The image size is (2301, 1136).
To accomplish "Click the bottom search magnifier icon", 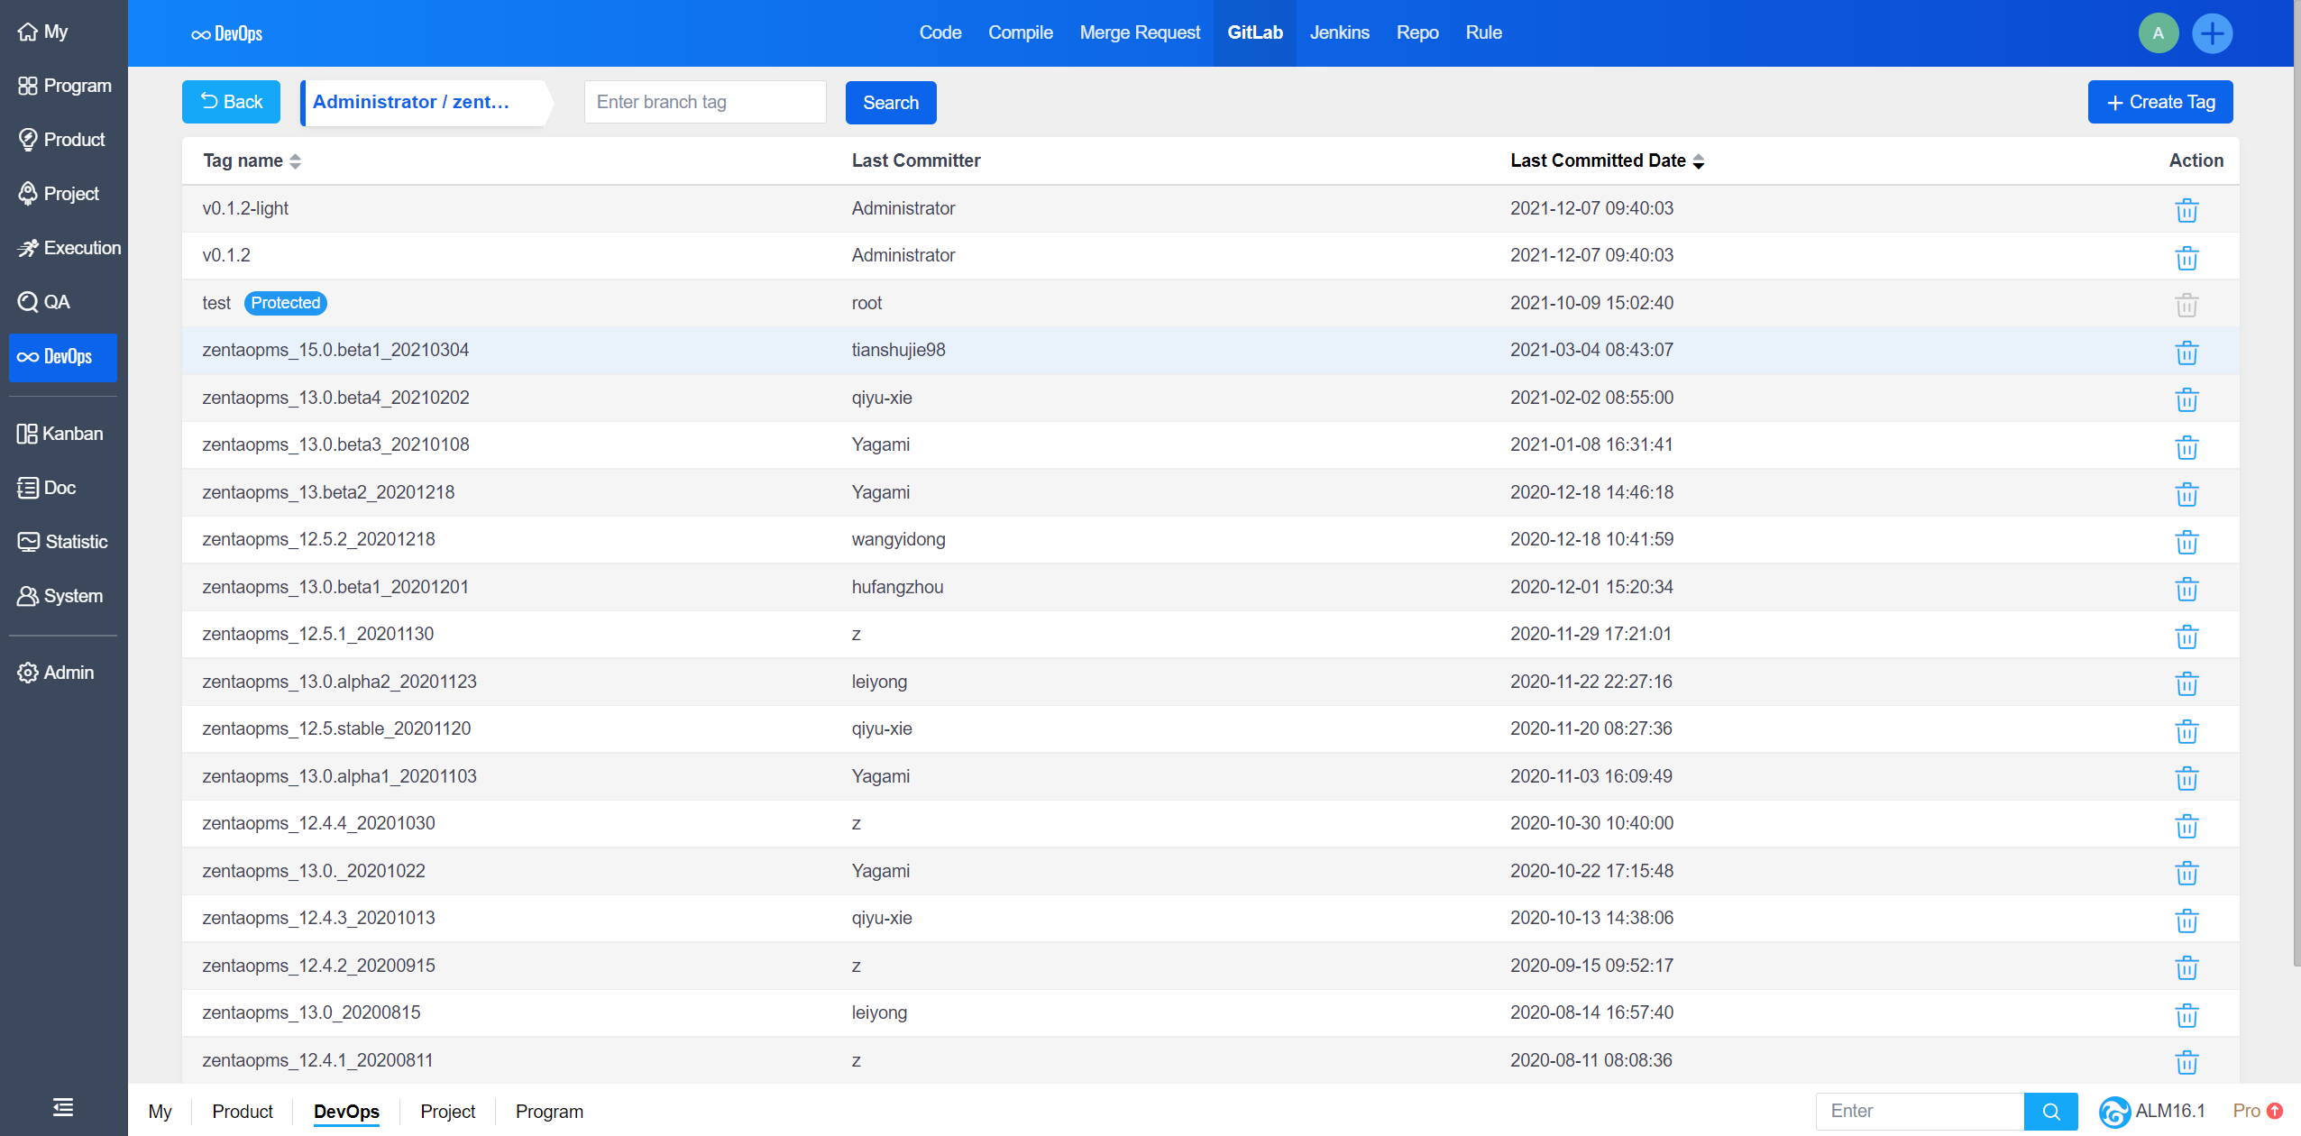I will [2050, 1111].
